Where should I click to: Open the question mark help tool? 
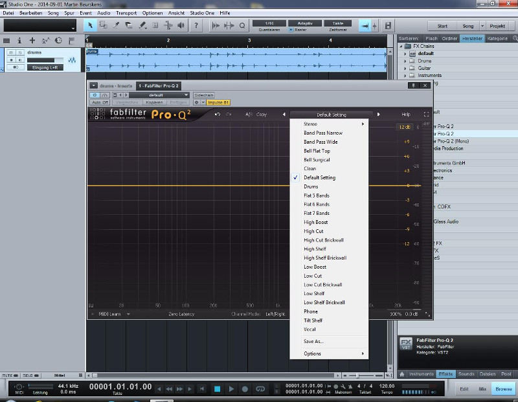click(196, 25)
